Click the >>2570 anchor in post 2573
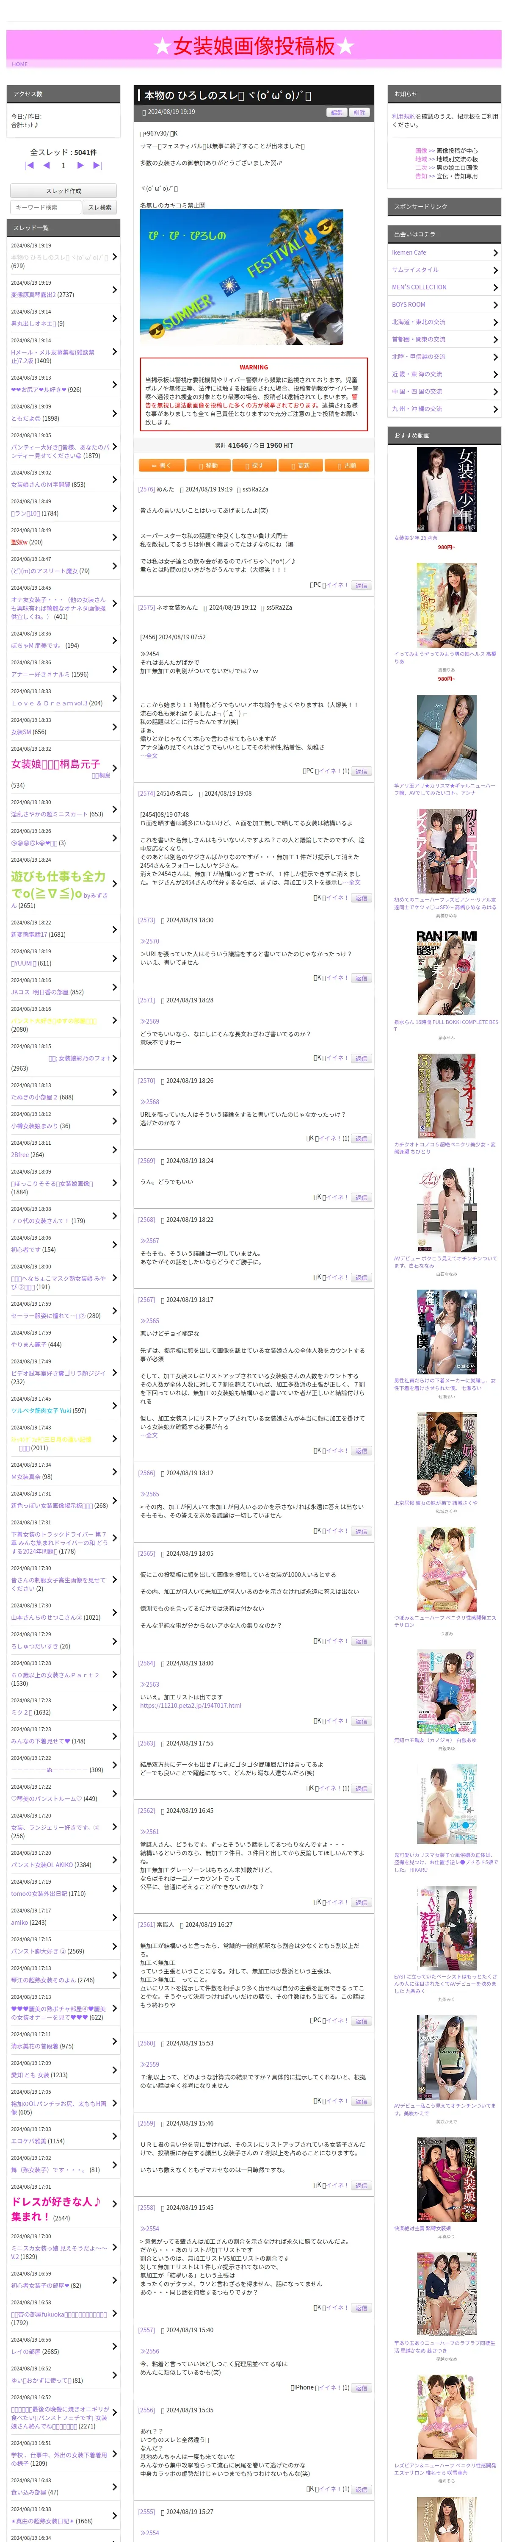The image size is (508, 2542). coord(149,941)
